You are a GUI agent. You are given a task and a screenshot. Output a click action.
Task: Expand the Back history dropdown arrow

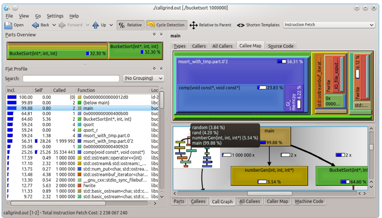(x=54, y=25)
